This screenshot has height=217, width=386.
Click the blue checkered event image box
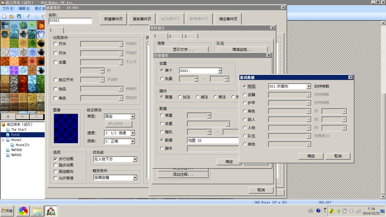pos(66,129)
